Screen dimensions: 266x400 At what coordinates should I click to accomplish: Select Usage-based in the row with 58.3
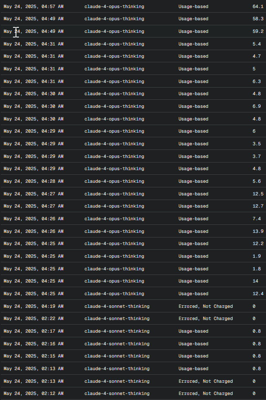tap(193, 19)
